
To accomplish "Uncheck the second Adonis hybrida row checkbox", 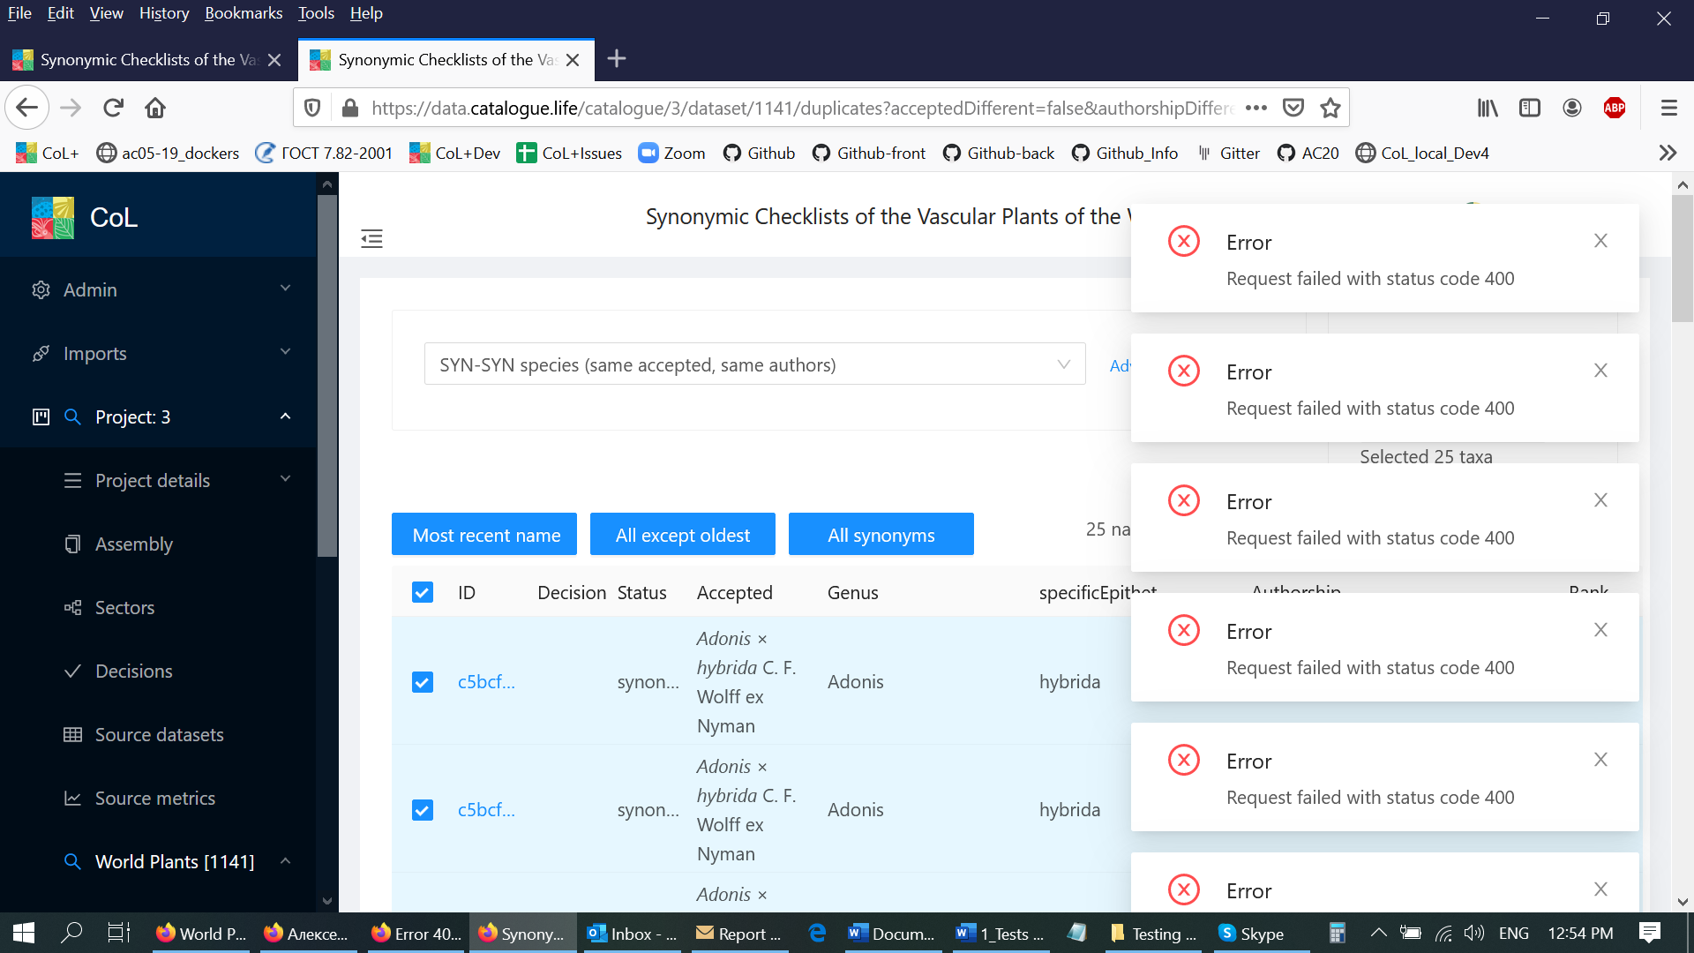I will point(423,810).
